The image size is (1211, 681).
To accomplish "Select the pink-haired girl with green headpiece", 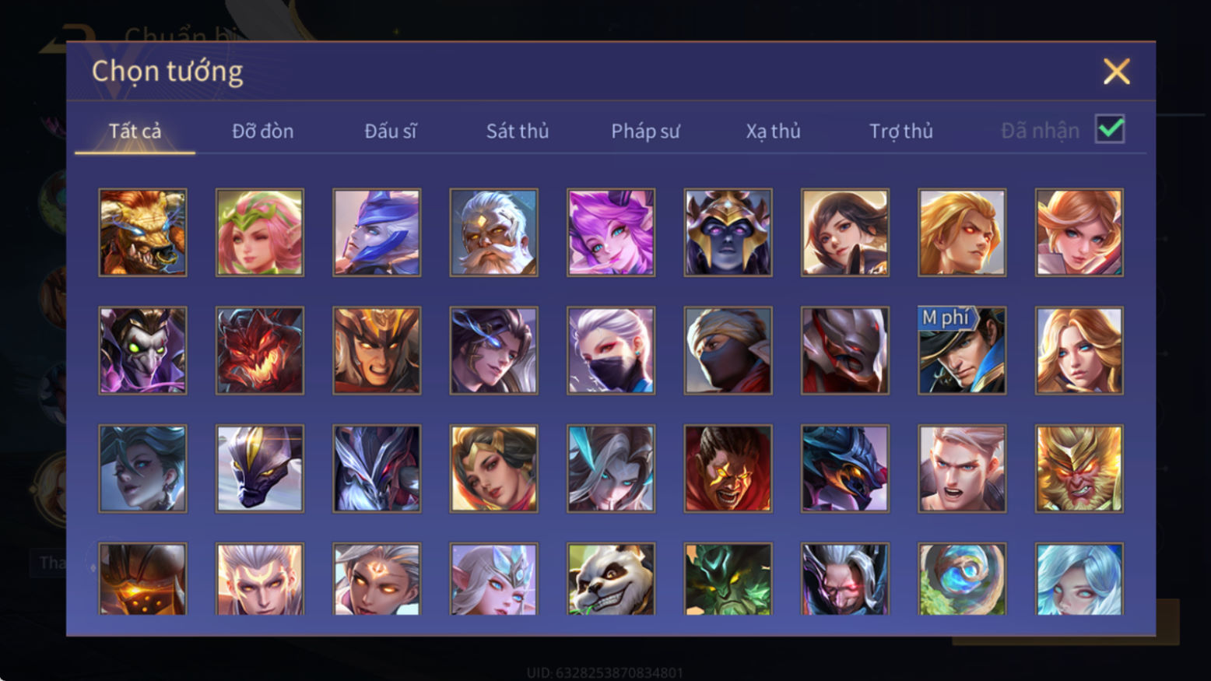I will point(260,233).
